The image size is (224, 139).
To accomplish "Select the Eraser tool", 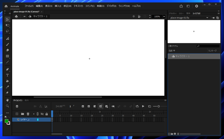I will 7,50.
